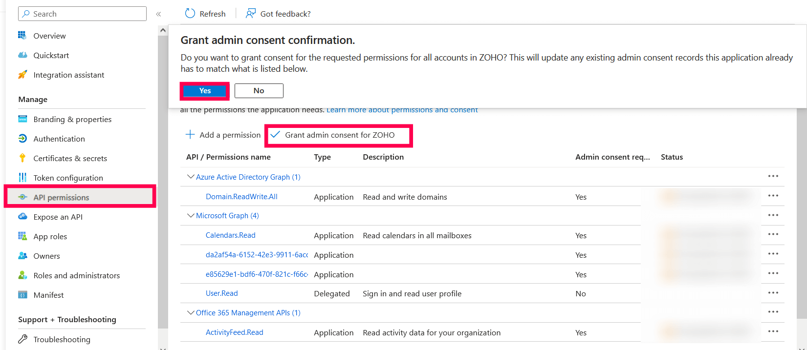The image size is (807, 350).
Task: Decline admin consent with No button
Action: 259,91
